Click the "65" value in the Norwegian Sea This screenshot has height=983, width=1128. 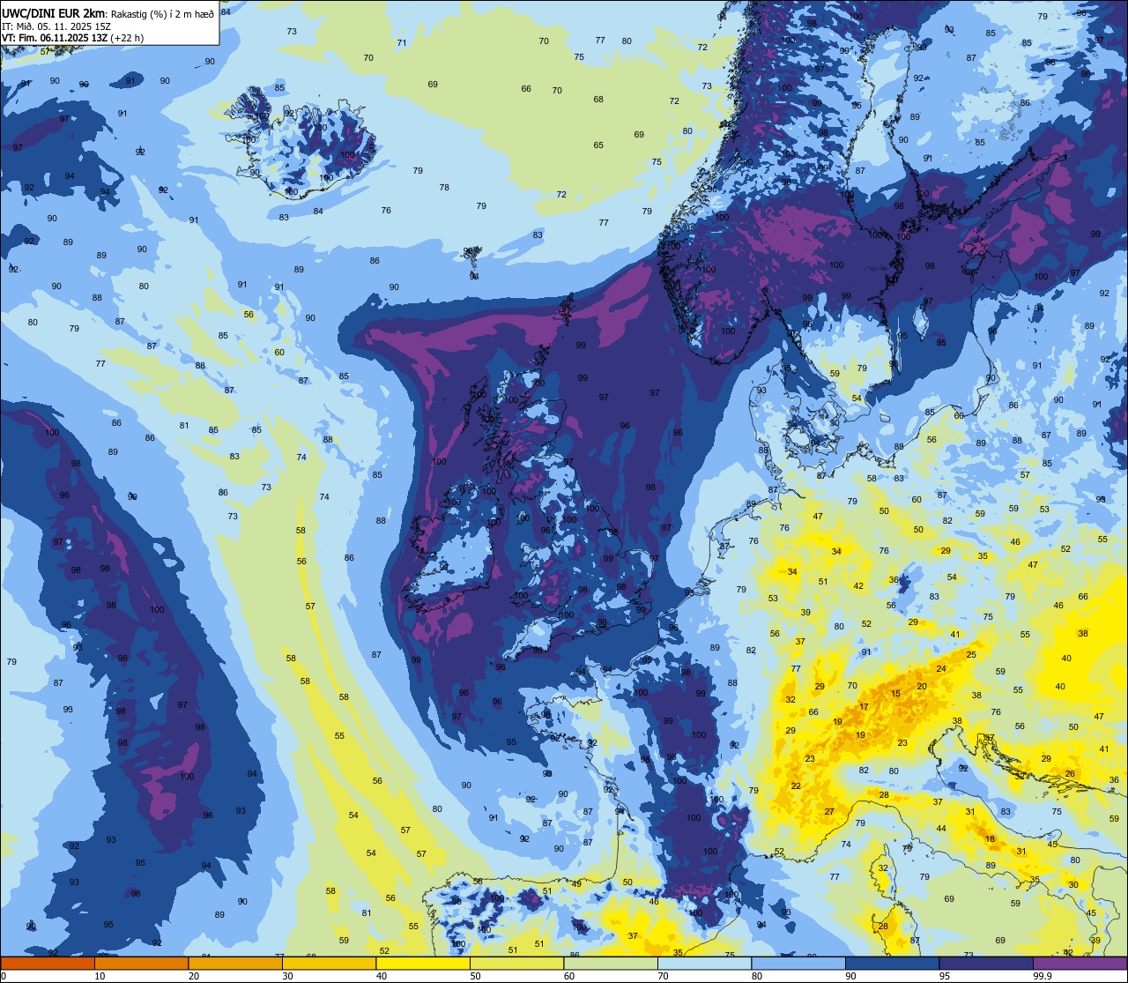pyautogui.click(x=598, y=145)
